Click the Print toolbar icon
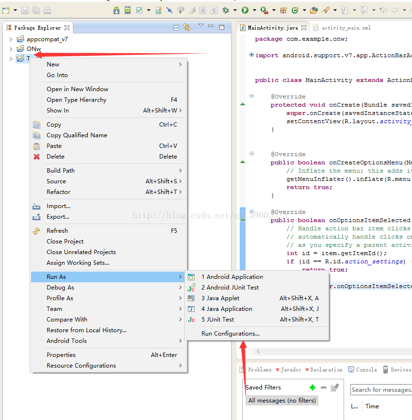Viewport: 412px width, 420px height. [47, 11]
